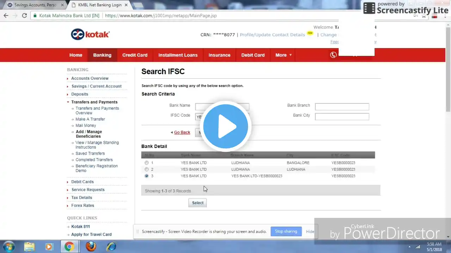Open the Apply for Travel Card link
The width and height of the screenshot is (451, 253).
coord(91,234)
